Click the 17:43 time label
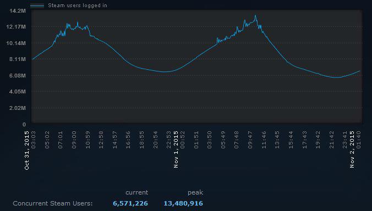The image size is (372, 211). click(305, 140)
